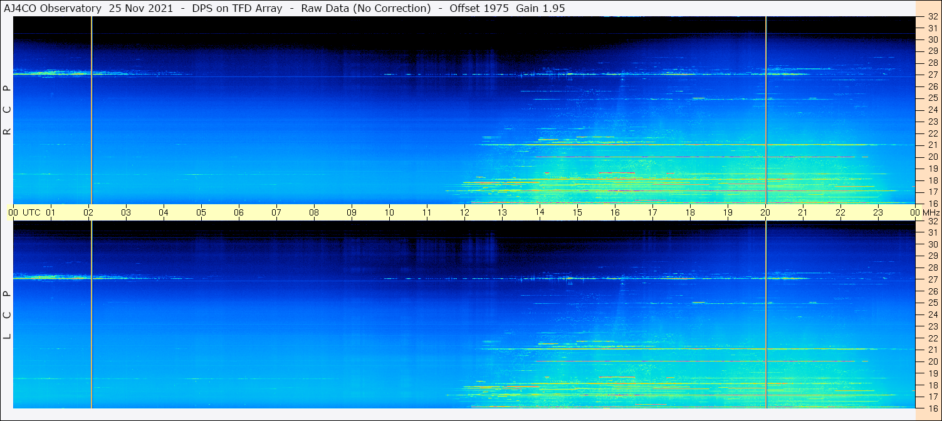942x421 pixels.
Task: Select the "Gain 1.95" value in header
Action: [540, 8]
